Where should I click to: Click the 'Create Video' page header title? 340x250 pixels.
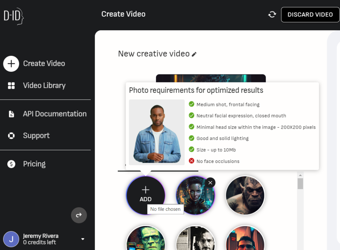124,14
